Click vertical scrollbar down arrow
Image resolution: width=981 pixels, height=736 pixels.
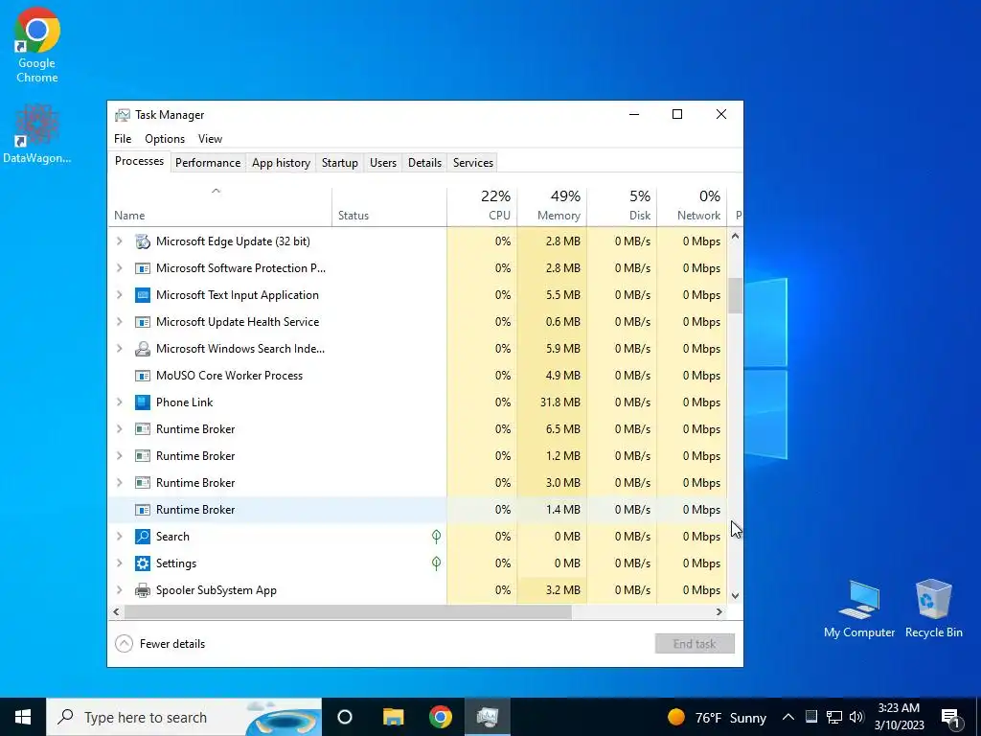[x=736, y=596]
